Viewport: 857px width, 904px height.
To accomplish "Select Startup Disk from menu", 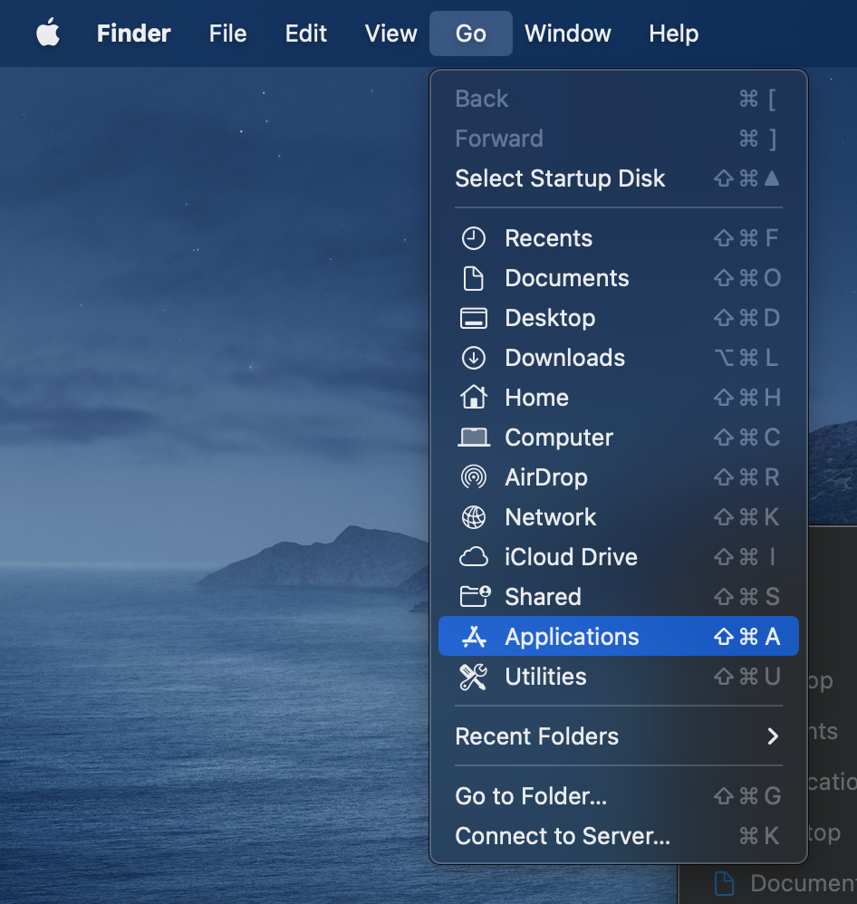I will pyautogui.click(x=560, y=178).
